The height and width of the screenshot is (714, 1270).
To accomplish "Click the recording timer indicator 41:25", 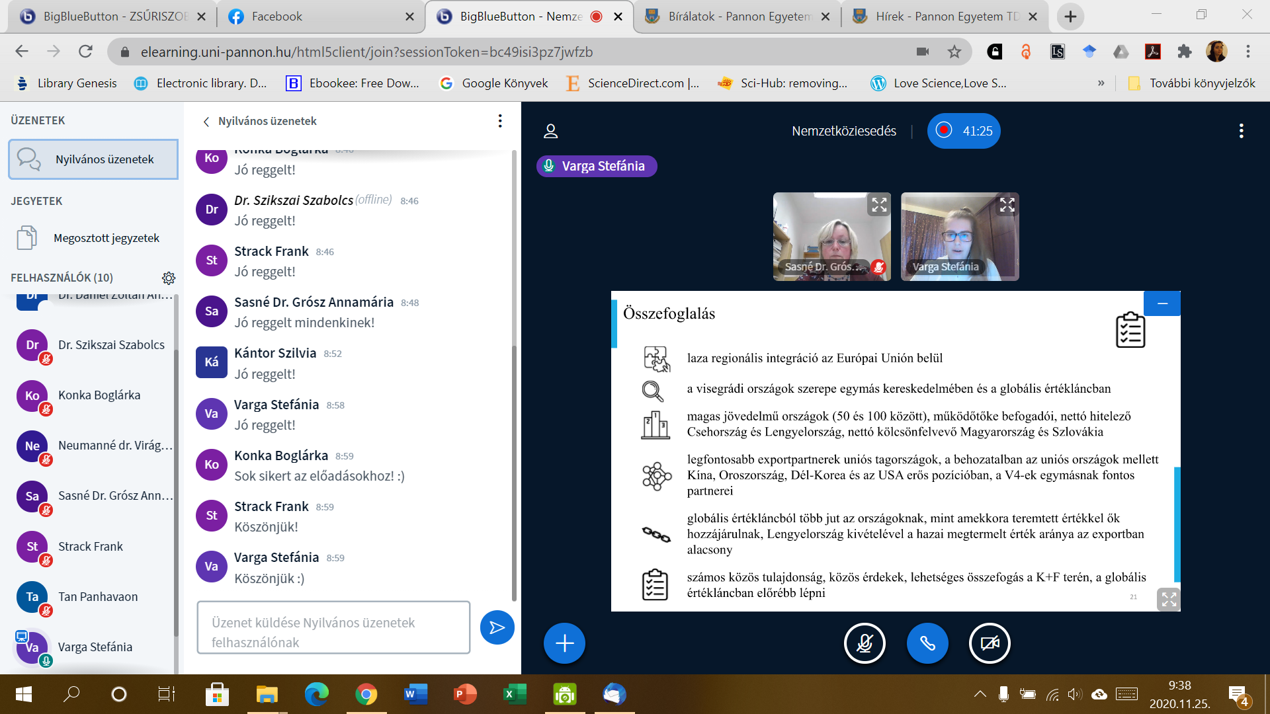I will (964, 131).
